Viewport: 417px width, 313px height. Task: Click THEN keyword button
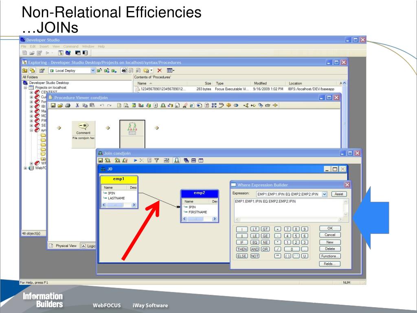point(242,249)
